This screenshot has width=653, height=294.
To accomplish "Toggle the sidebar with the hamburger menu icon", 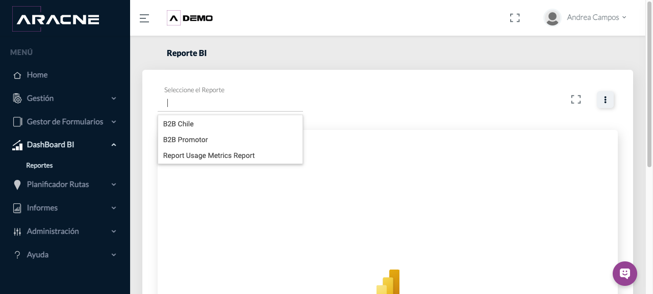I will pyautogui.click(x=144, y=18).
